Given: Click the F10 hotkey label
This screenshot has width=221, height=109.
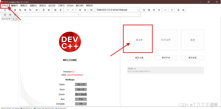Looking at the screenshot, I should coord(81,99).
